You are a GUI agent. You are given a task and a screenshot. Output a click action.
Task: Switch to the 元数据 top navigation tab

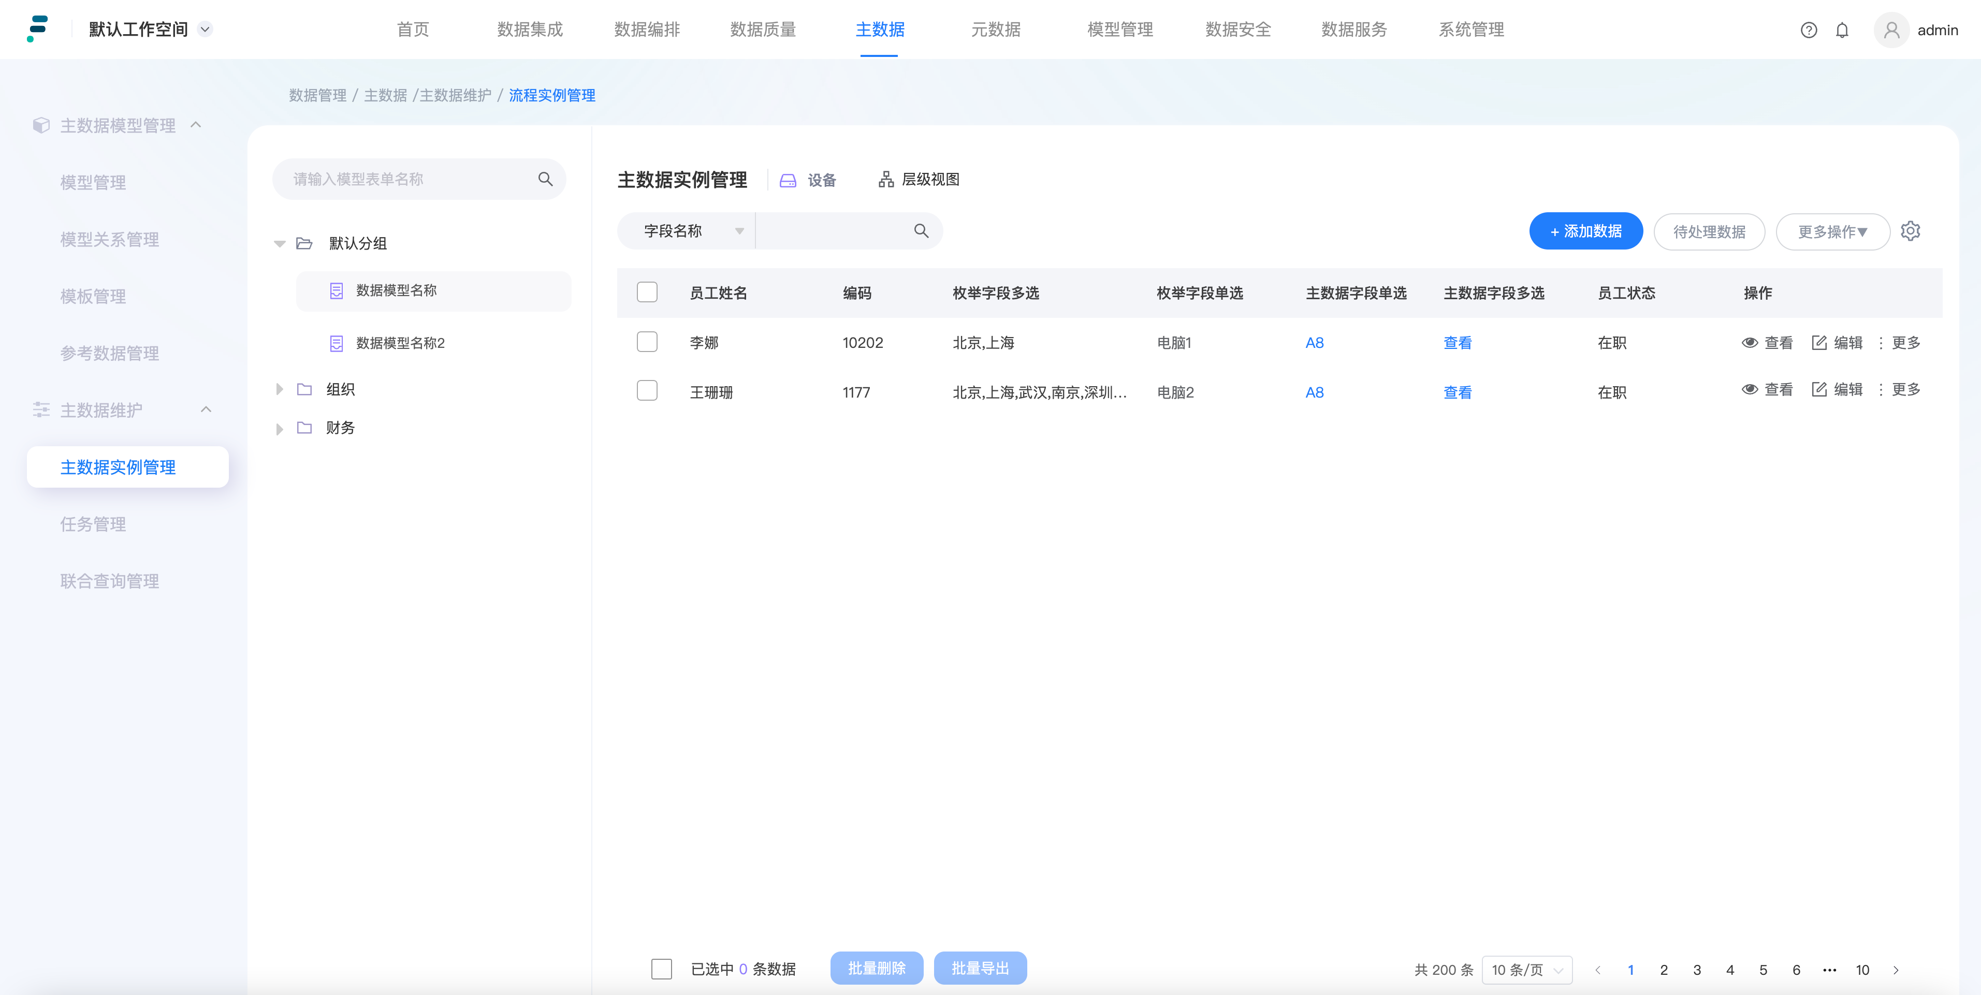click(x=996, y=30)
